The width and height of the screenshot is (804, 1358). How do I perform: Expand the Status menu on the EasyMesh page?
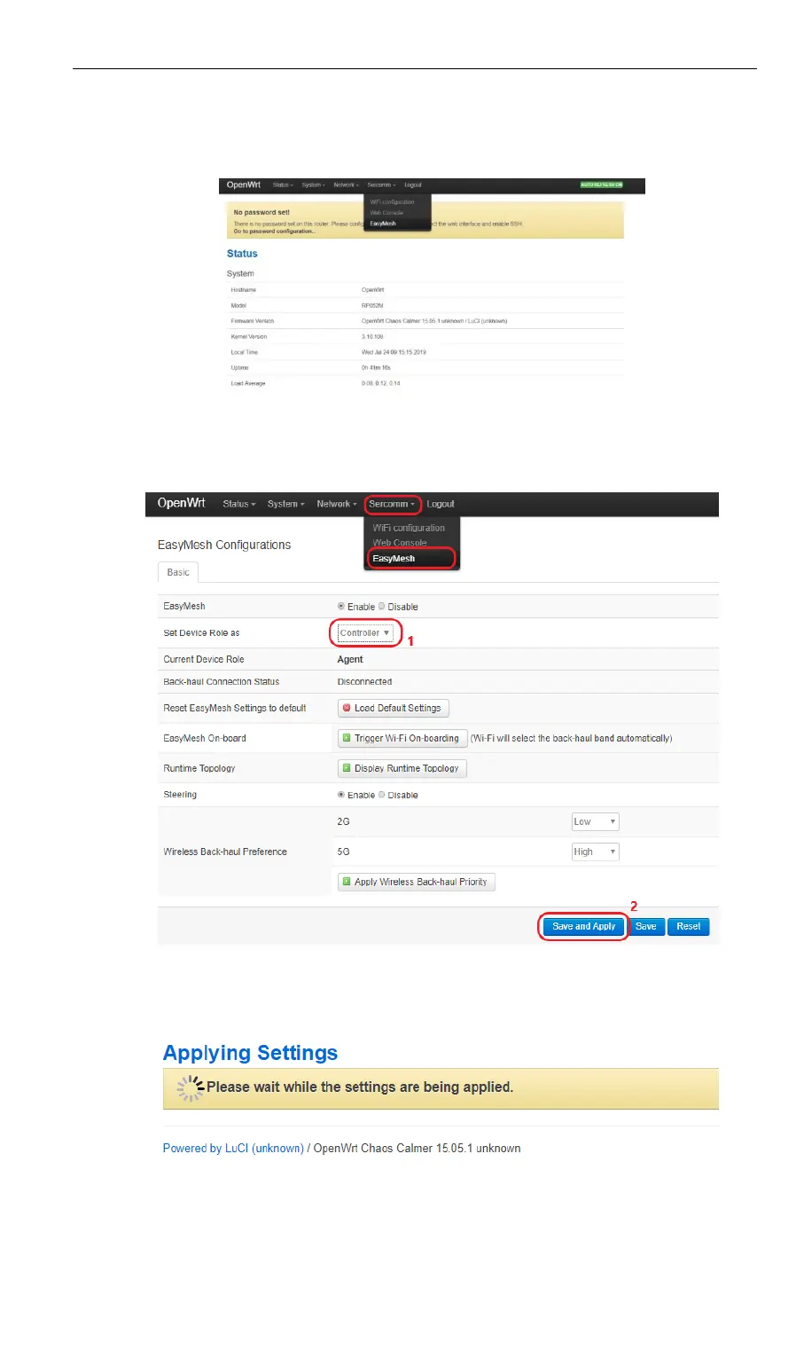238,504
